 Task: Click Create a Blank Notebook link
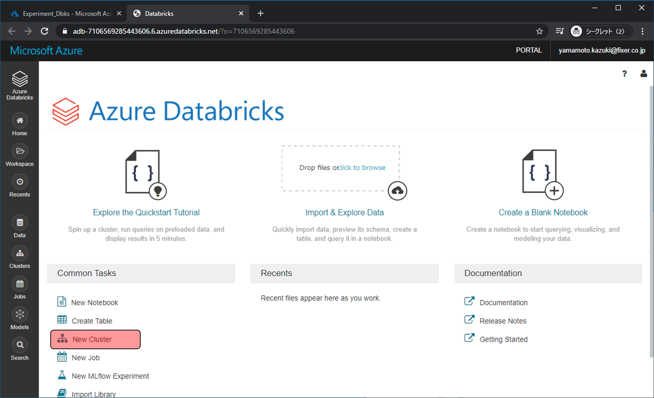pos(543,212)
